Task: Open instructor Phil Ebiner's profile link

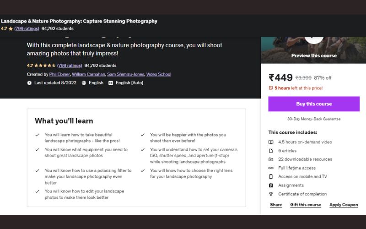Action: point(59,74)
